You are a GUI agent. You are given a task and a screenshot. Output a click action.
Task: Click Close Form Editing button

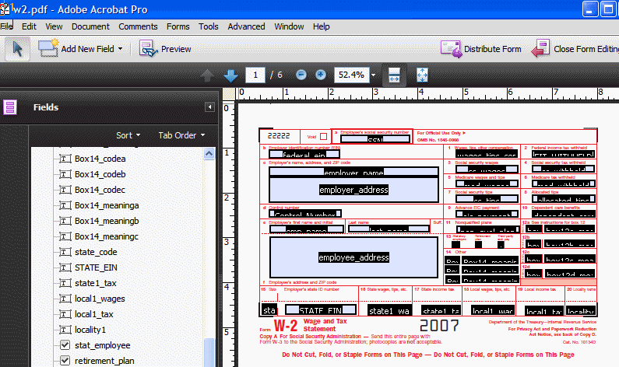tap(575, 49)
